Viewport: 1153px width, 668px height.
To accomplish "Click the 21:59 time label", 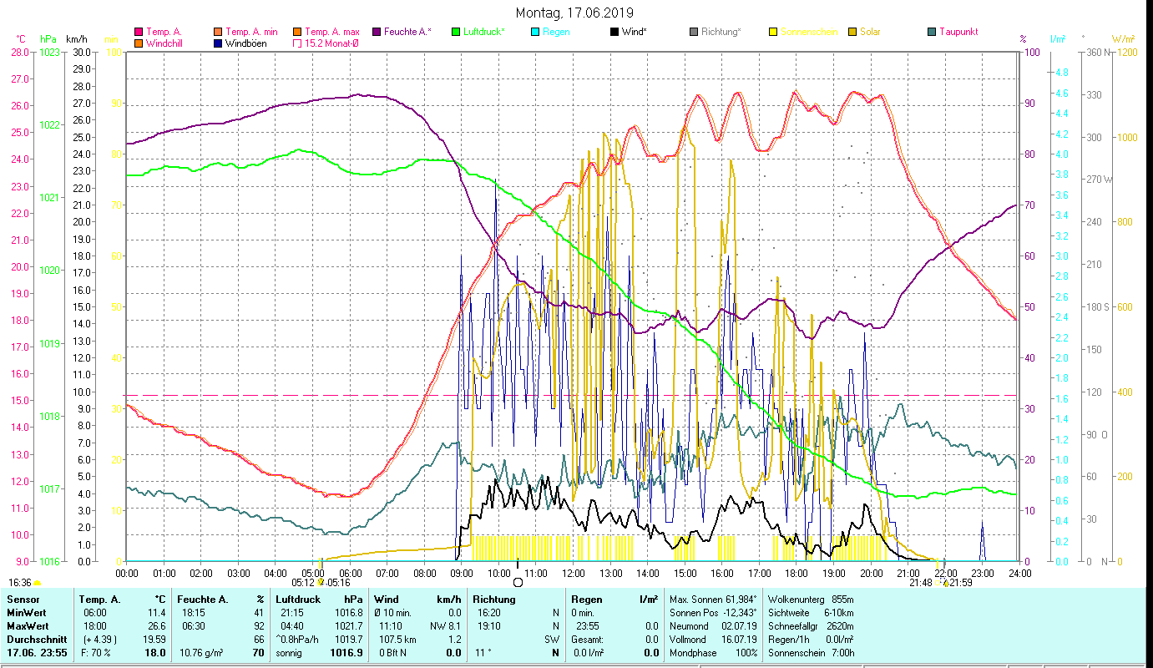I will click(x=961, y=583).
